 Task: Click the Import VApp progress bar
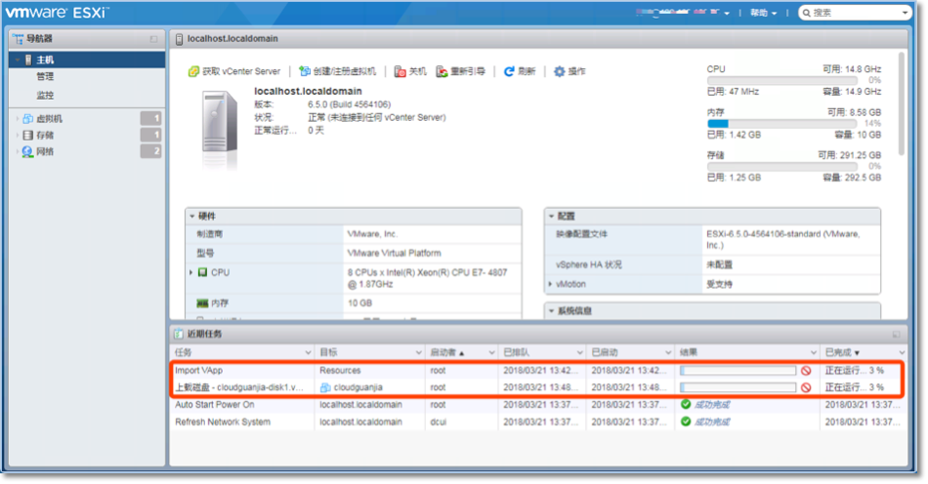coord(738,371)
